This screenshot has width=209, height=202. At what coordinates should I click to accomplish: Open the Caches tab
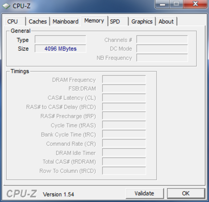coord(38,21)
